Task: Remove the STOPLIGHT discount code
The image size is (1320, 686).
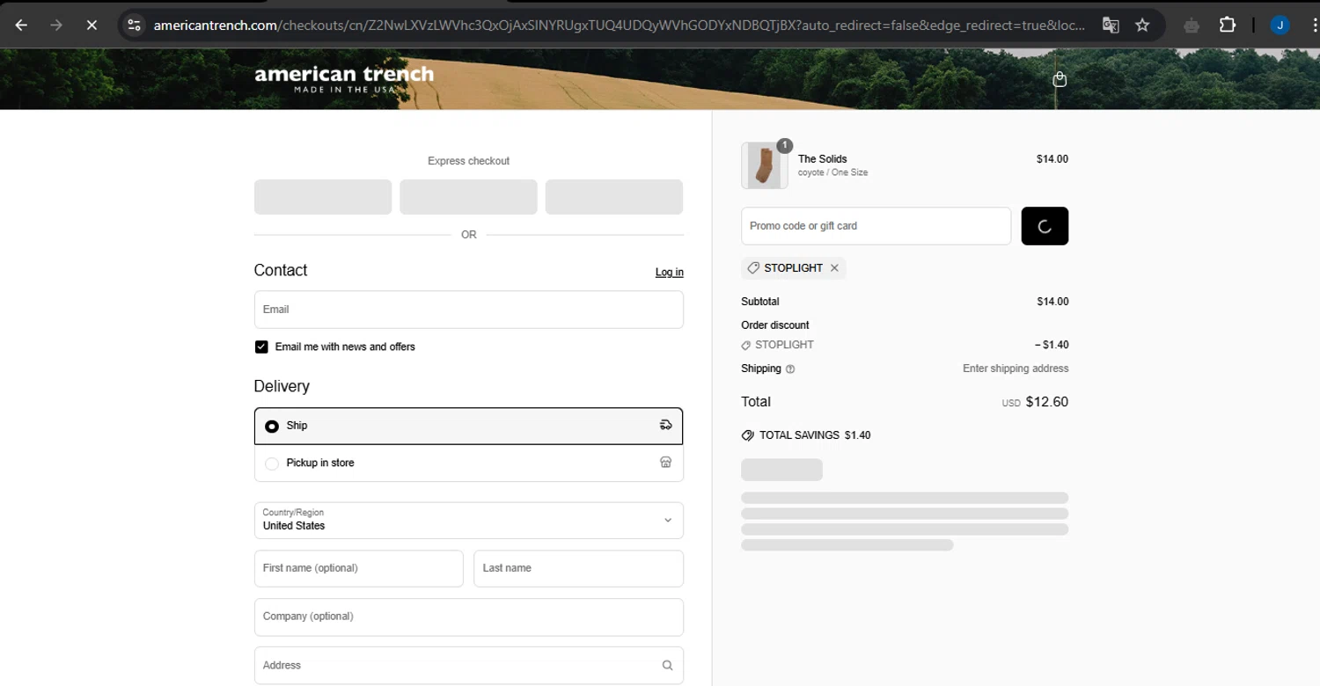Action: coord(834,267)
